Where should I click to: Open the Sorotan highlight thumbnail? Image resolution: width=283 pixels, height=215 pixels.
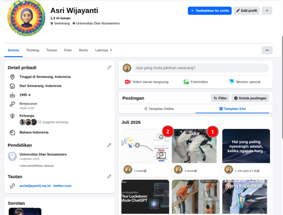pos(25,212)
